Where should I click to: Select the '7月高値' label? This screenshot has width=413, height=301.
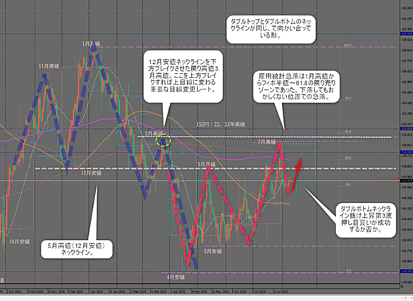[x=267, y=142]
